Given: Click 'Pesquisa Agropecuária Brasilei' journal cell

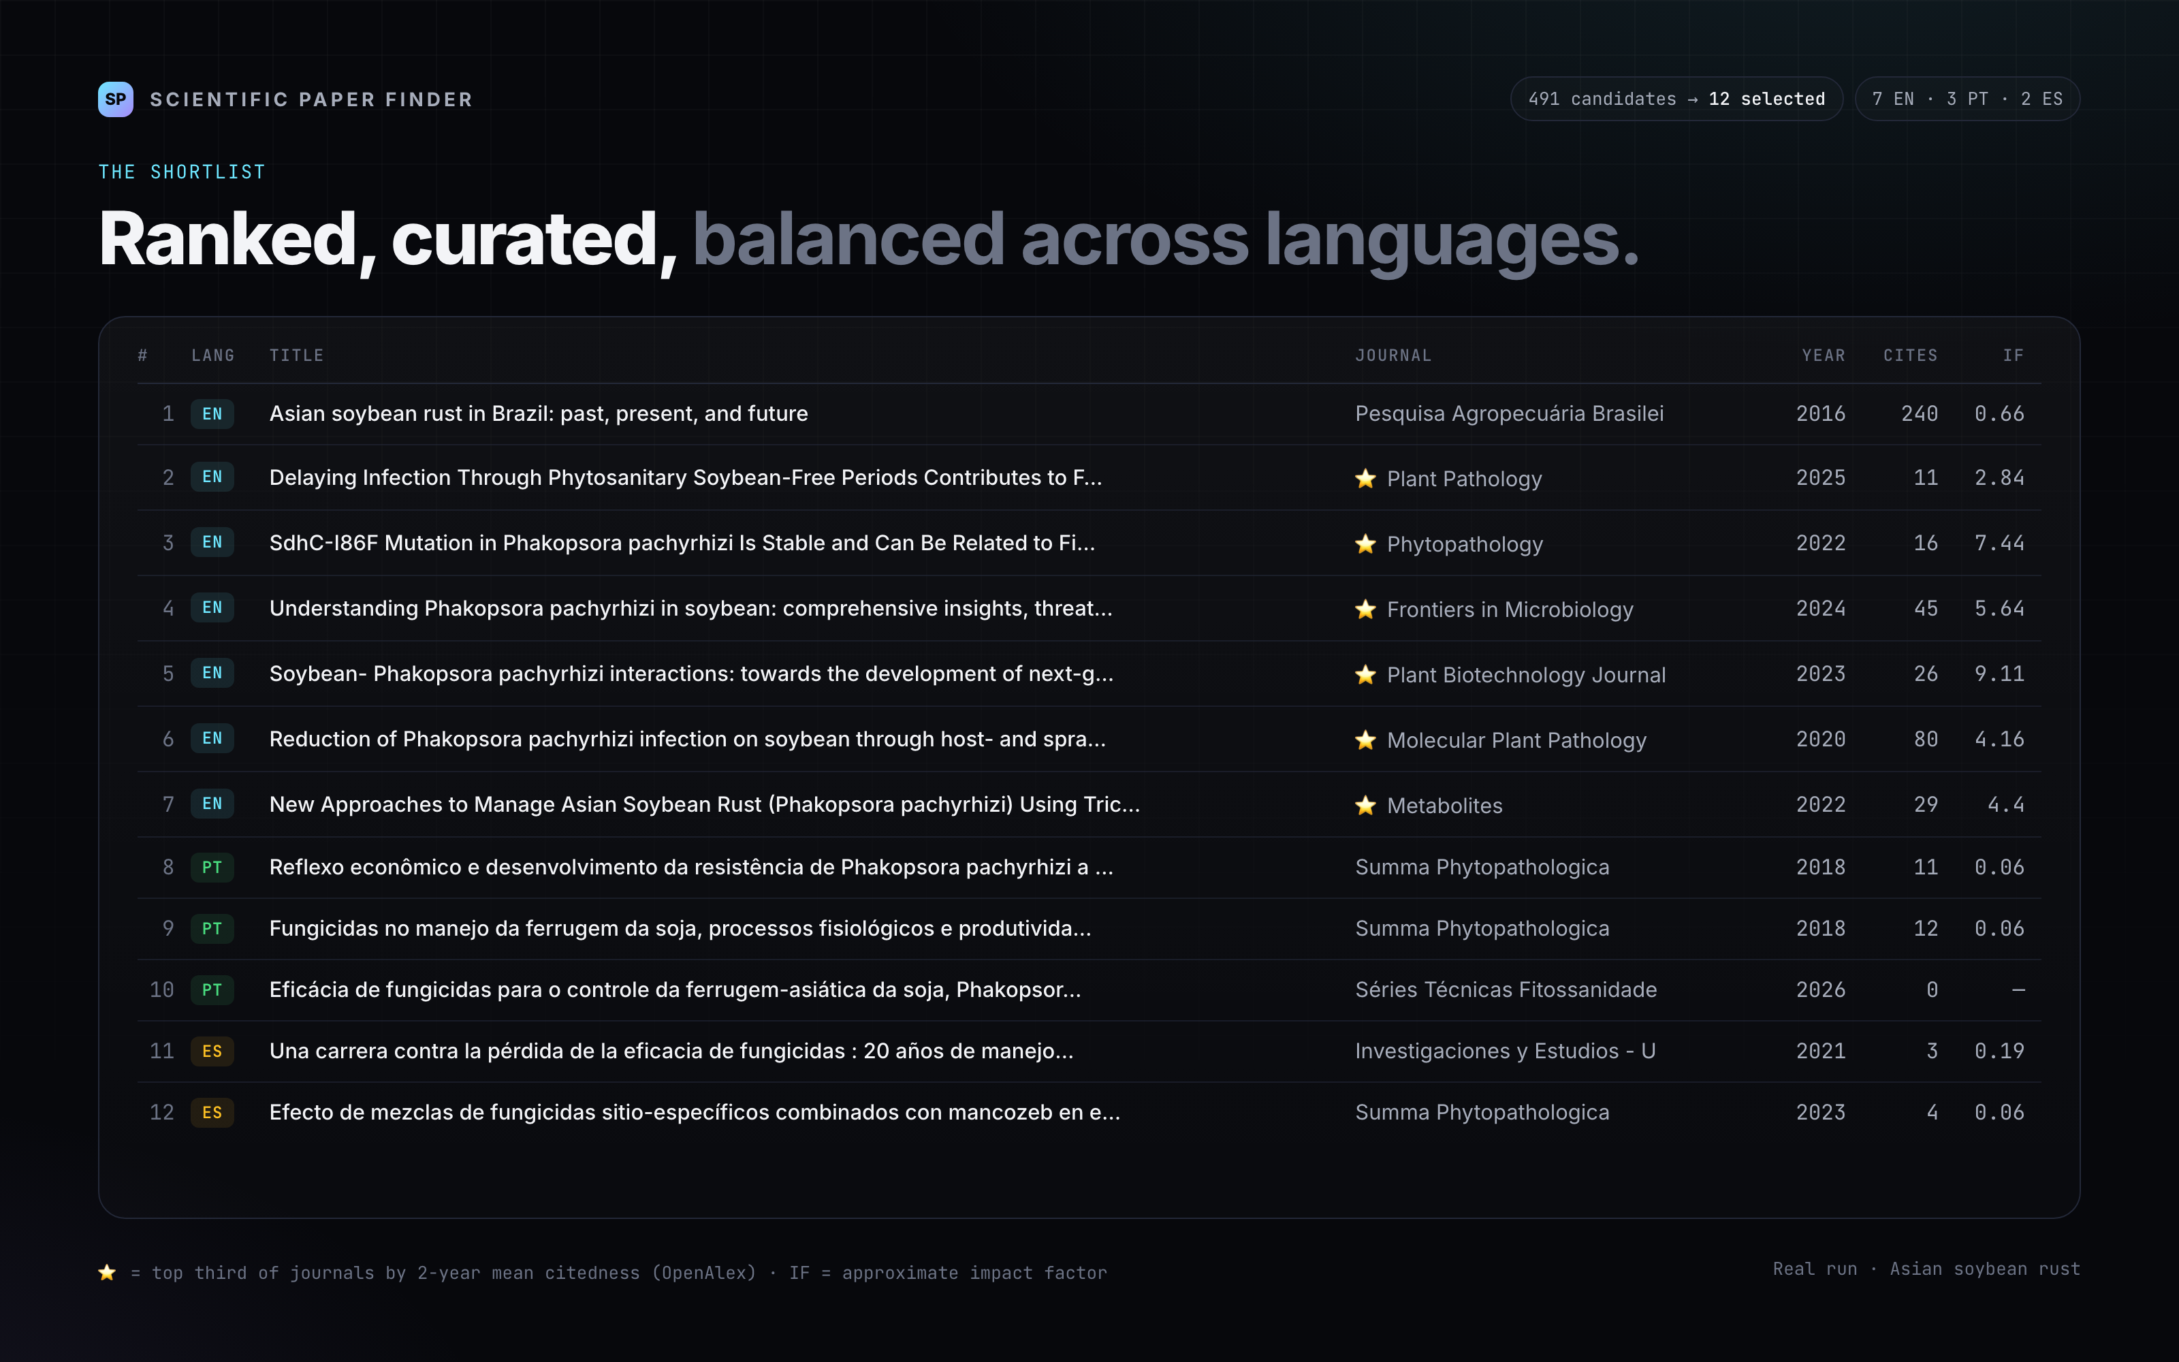Looking at the screenshot, I should click(1509, 413).
